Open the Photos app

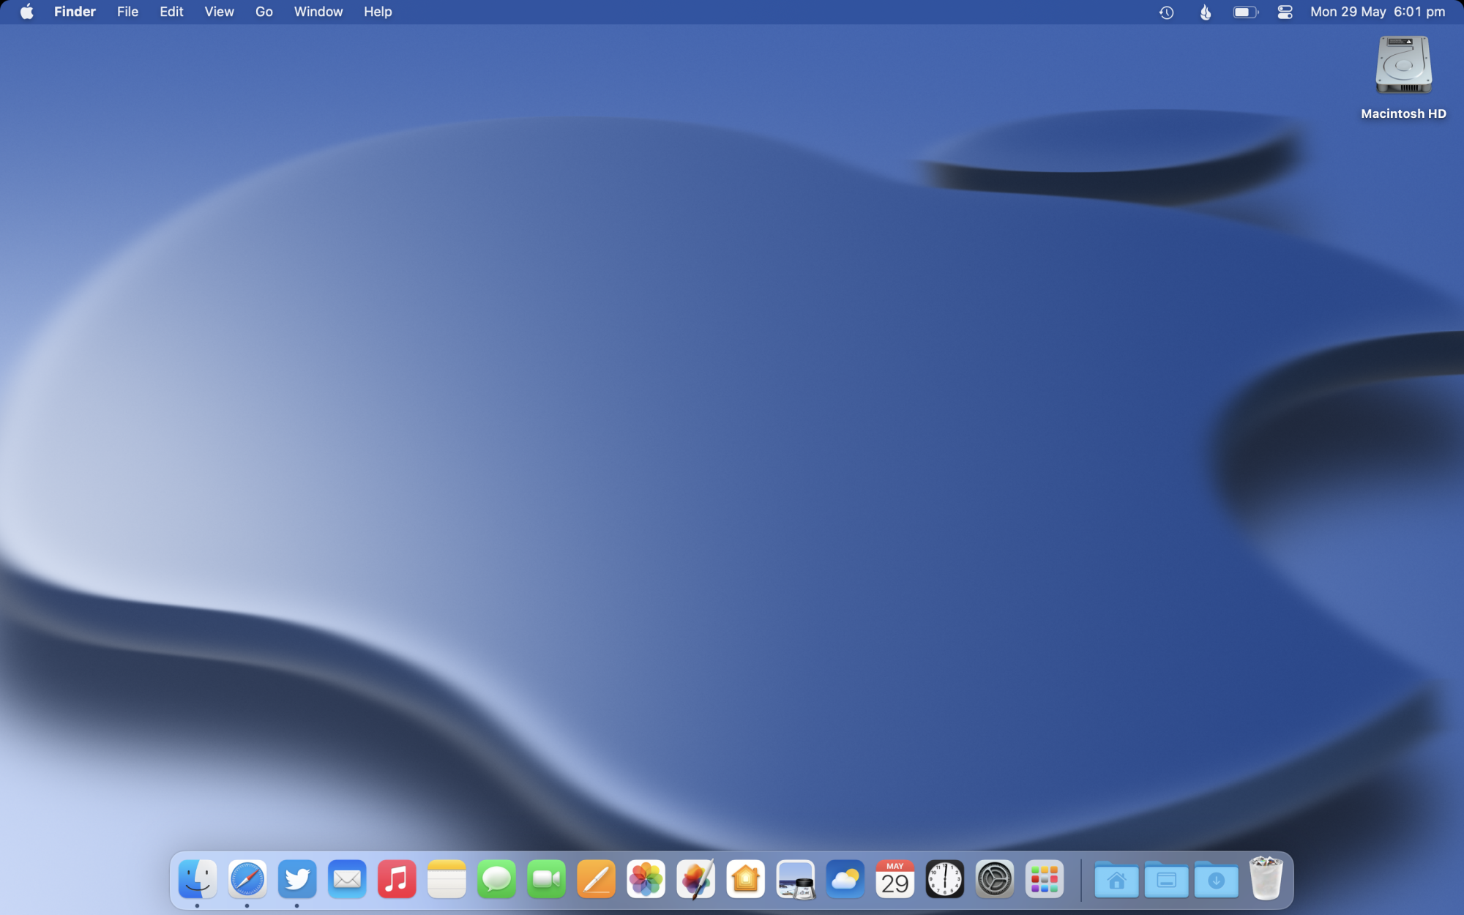point(646,879)
